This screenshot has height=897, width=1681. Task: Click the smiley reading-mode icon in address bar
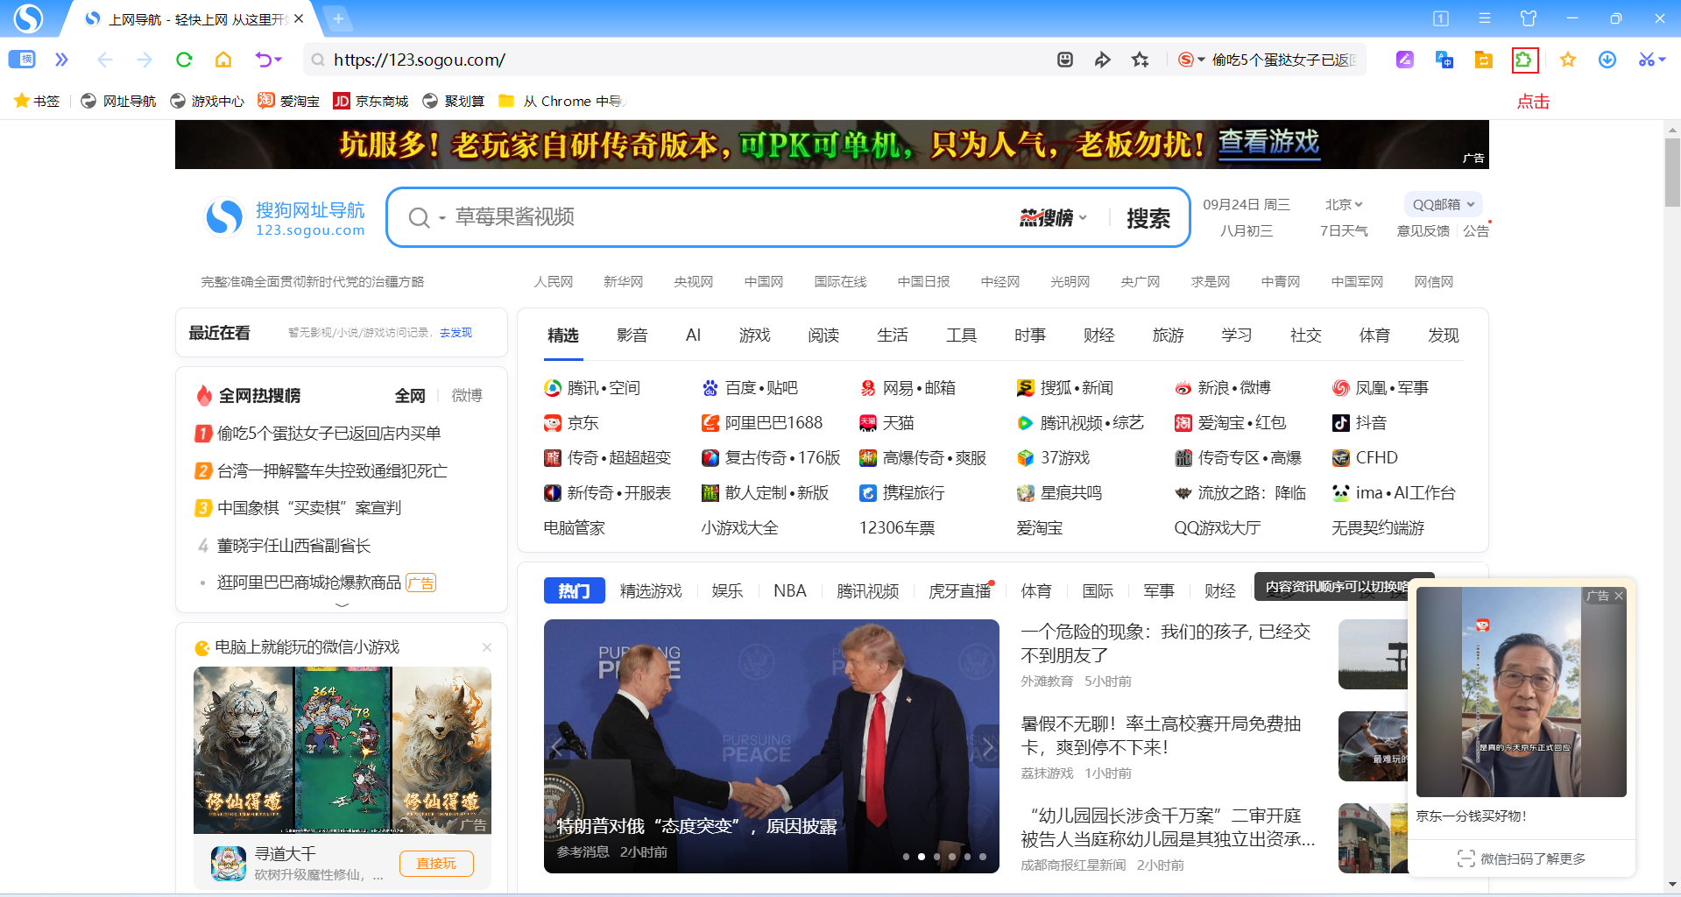tap(1064, 60)
